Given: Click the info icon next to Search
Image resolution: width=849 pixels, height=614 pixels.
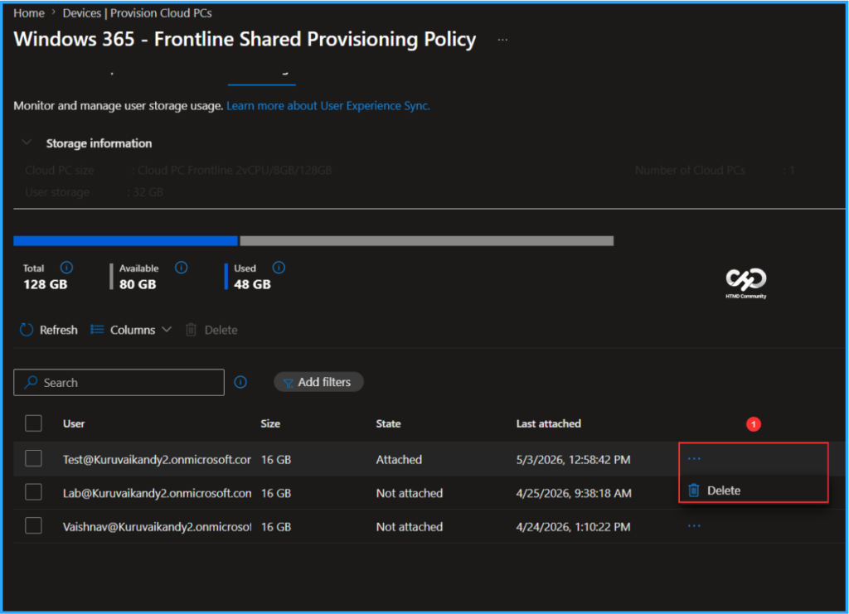Looking at the screenshot, I should click(x=240, y=382).
